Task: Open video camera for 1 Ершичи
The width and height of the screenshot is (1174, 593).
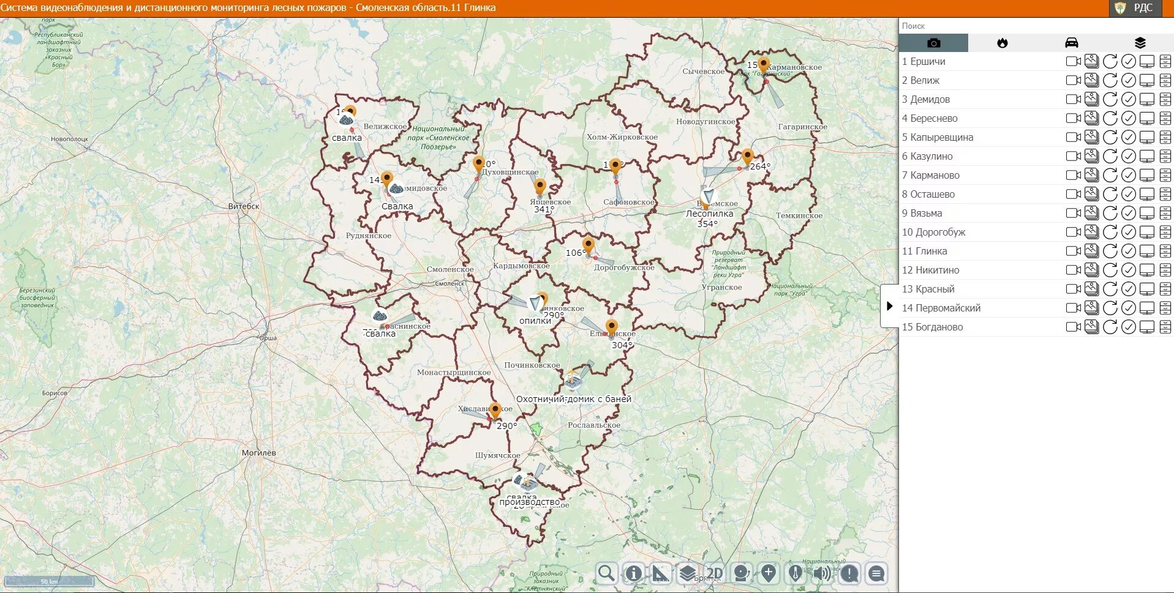Action: point(1073,61)
